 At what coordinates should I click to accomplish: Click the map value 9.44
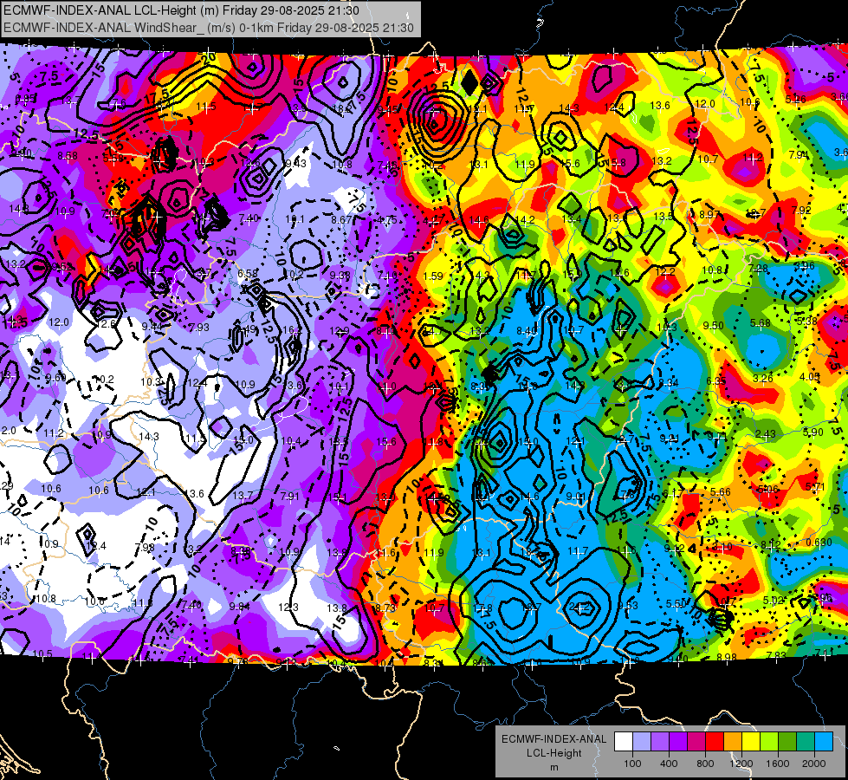click(152, 326)
